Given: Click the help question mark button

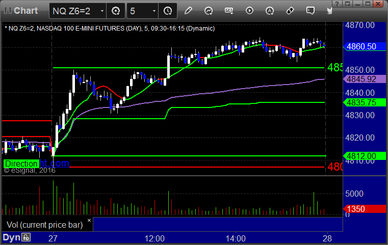Looking at the screenshot, I should tap(337, 4).
